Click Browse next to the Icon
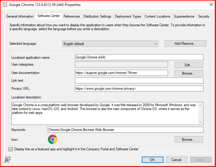 189,140
